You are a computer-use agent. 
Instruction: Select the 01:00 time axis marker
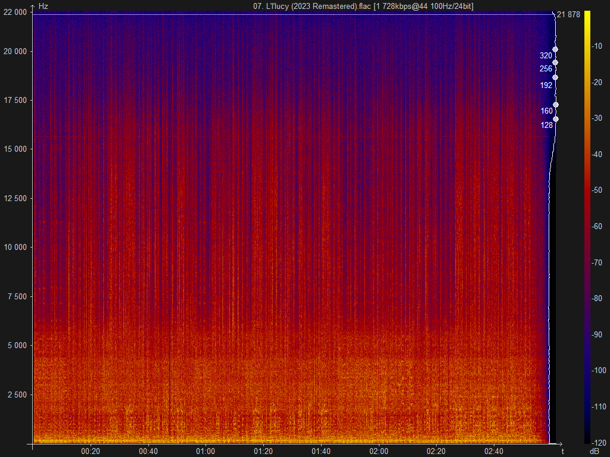coord(206,452)
